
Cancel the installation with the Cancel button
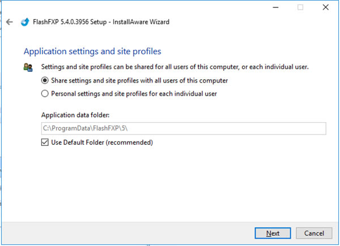314,233
